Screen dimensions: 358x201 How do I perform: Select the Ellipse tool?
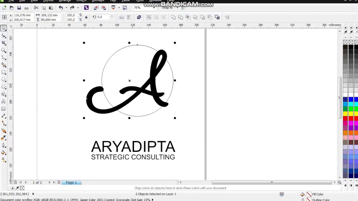[x=3, y=80]
